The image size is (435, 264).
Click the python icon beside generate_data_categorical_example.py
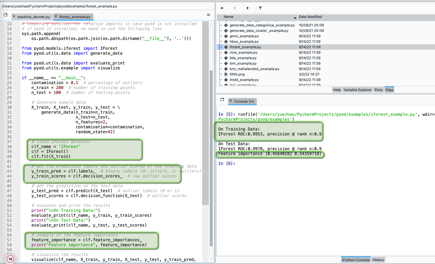pos(226,25)
